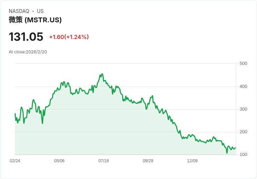Click the 02/24 date axis label
This screenshot has height=179, width=257.
[15, 161]
